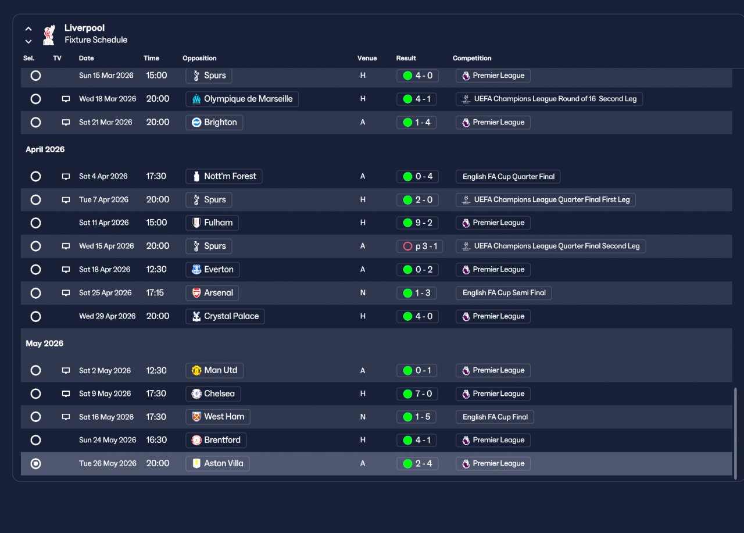Viewport: 744px width, 533px height.
Task: Click the April 2026 month heading
Action: point(45,149)
